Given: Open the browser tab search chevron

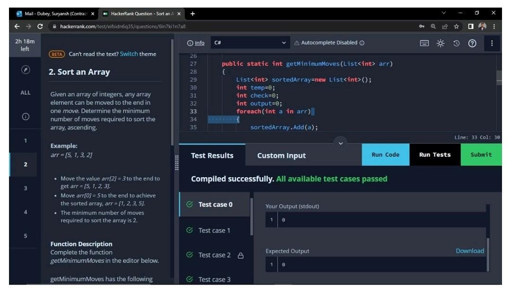Looking at the screenshot, I should point(443,13).
